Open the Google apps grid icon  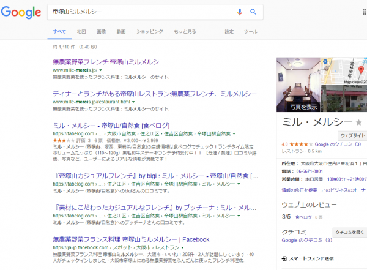[365, 12]
